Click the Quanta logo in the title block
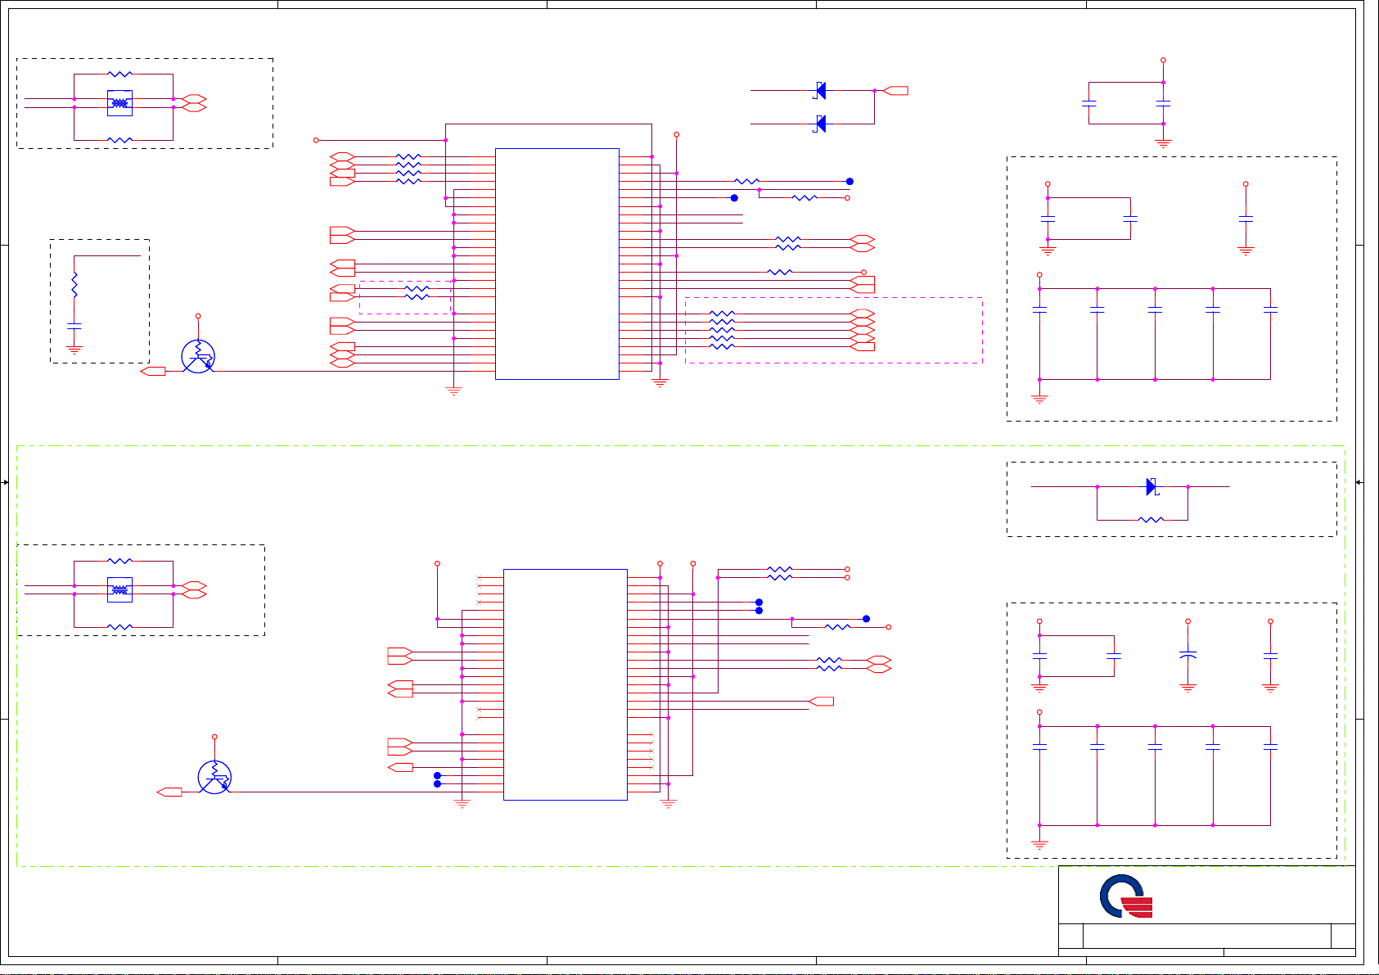1379x975 pixels. pos(1126,896)
